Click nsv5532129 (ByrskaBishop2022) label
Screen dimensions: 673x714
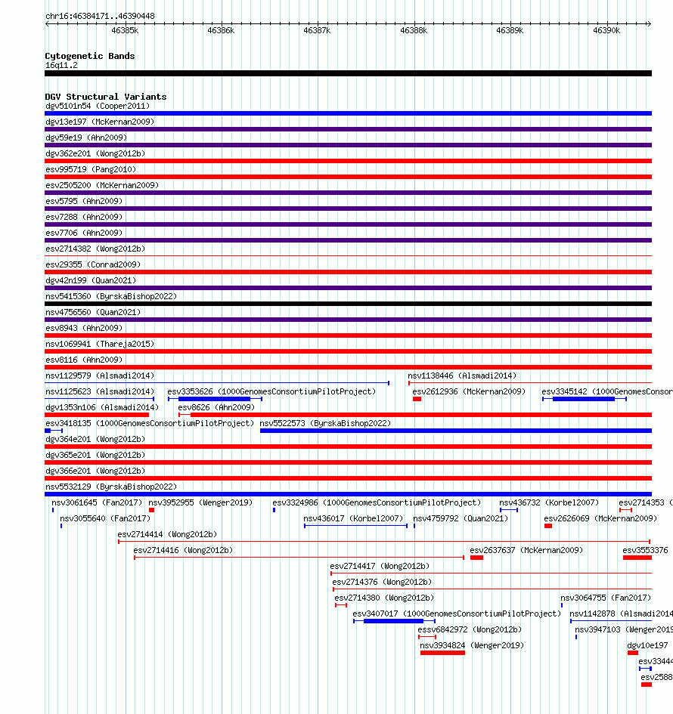pyautogui.click(x=111, y=487)
